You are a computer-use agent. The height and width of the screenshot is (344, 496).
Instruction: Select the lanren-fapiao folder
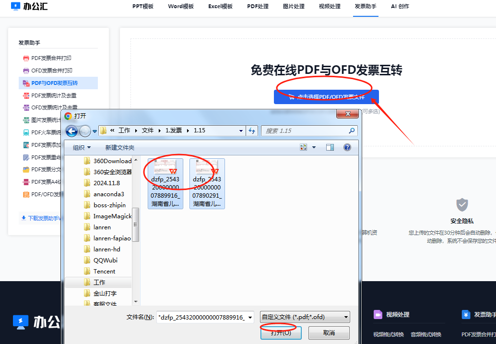107,238
